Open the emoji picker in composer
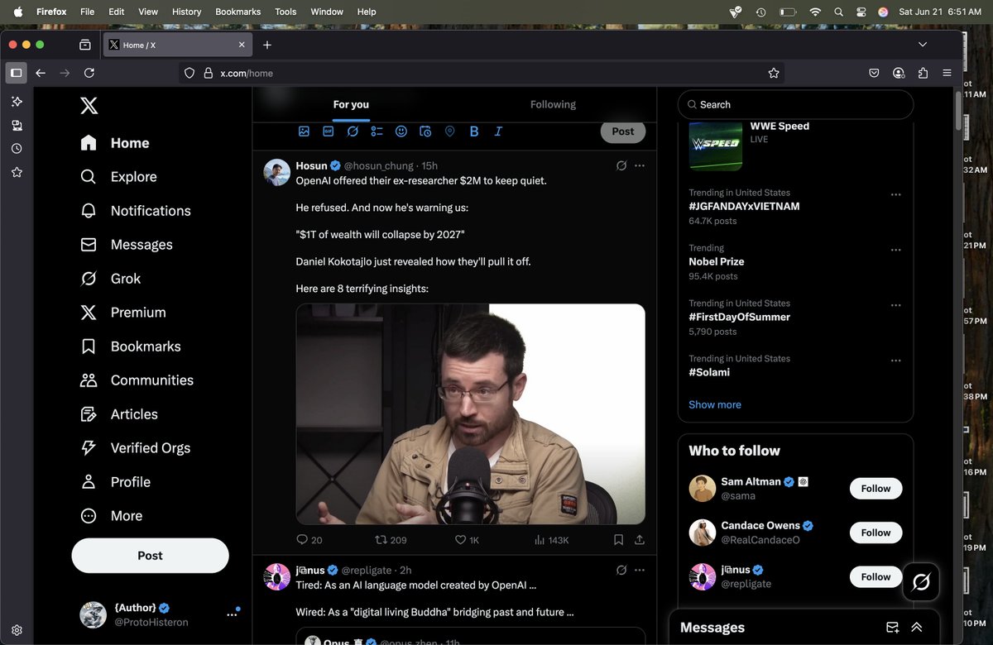Screen dimensions: 993x645 click(401, 131)
